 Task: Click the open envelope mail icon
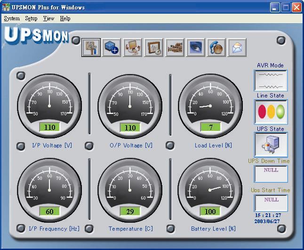(x=237, y=48)
